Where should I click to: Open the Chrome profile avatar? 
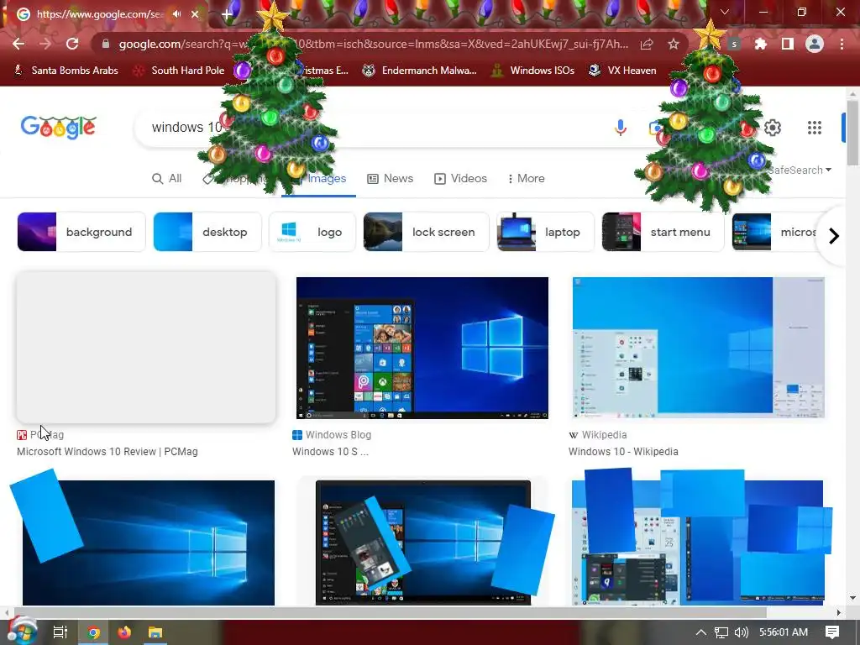815,44
